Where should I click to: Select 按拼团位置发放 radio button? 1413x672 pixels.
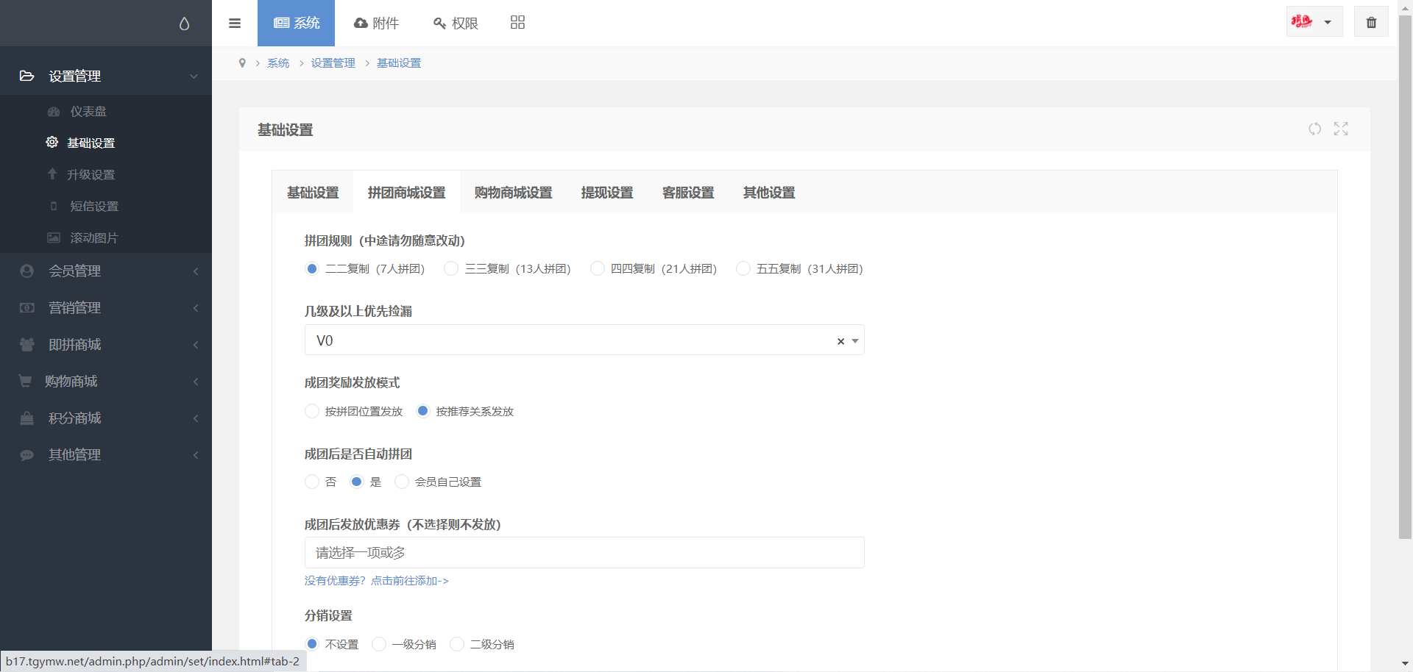[x=312, y=411]
